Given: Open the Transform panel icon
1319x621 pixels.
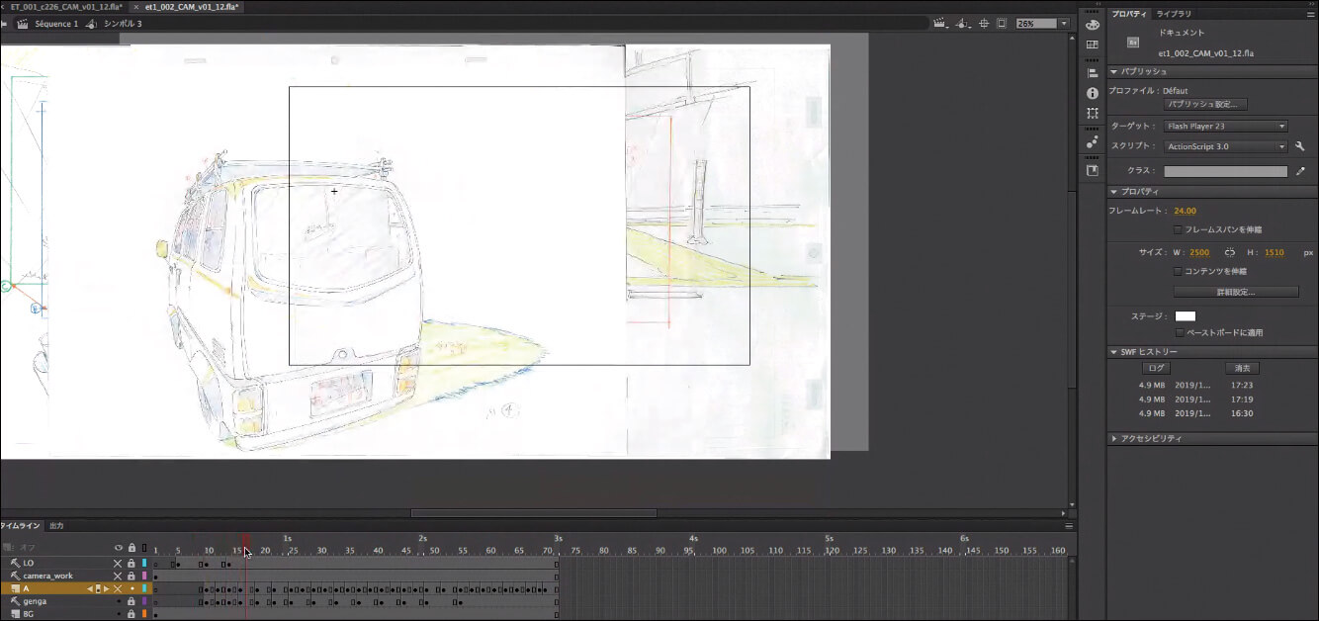Looking at the screenshot, I should point(1093,113).
